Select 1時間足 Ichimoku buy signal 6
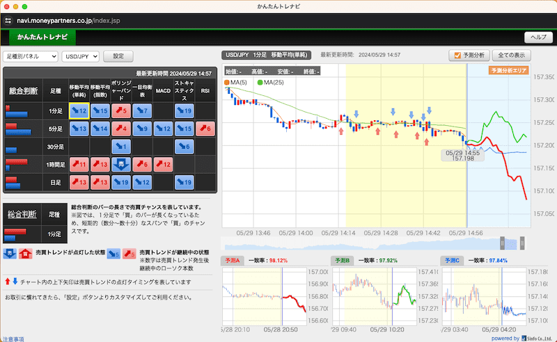Image resolution: width=557 pixels, height=342 pixels. pos(142,165)
